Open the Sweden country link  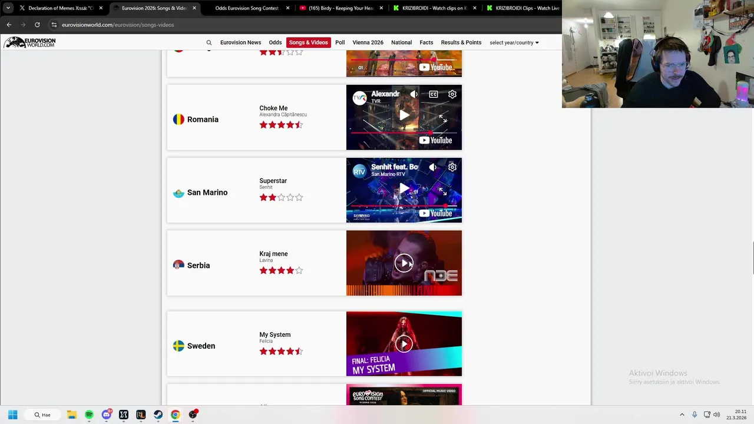pos(201,346)
